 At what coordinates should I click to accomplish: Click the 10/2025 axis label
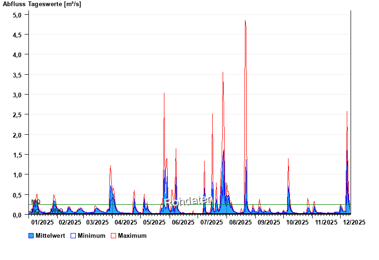pos(298,222)
